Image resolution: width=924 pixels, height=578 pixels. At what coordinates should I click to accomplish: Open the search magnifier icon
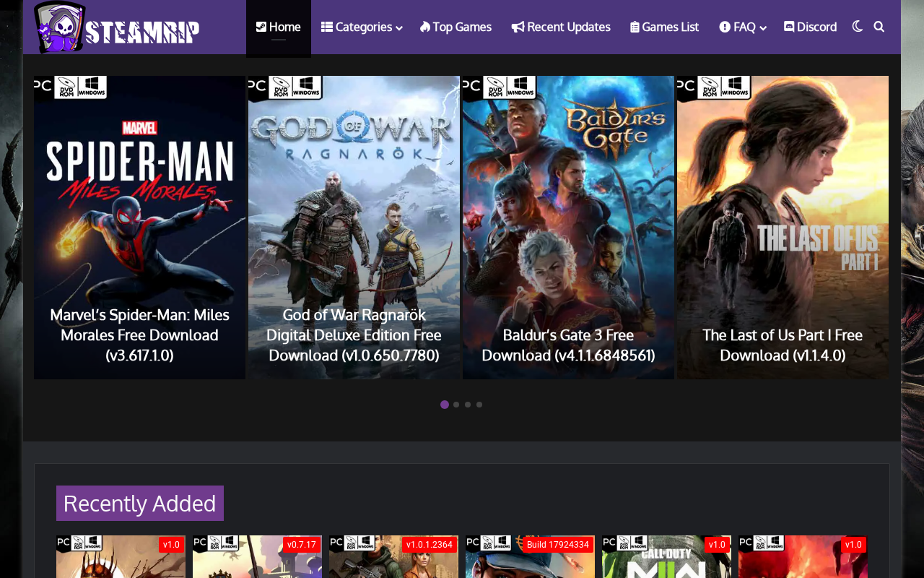pos(879,27)
